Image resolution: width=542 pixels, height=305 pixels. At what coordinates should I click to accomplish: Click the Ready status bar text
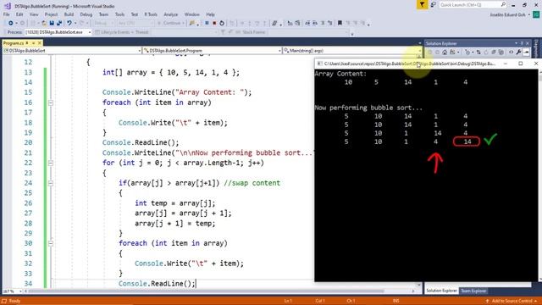click(x=14, y=301)
